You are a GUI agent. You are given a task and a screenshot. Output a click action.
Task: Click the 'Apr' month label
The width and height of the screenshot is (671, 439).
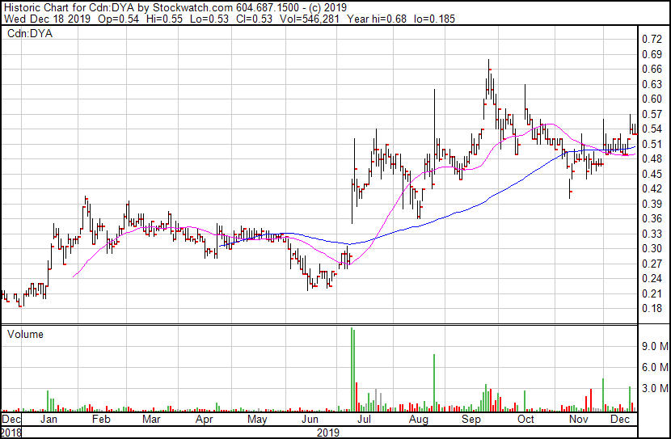(204, 420)
